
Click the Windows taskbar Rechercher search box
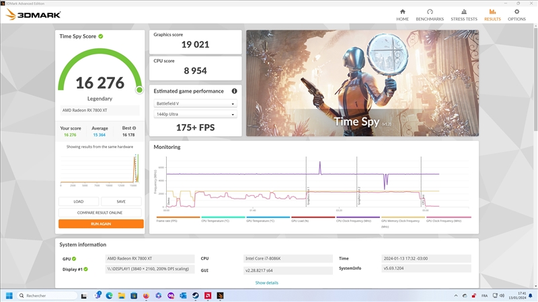coord(48,295)
